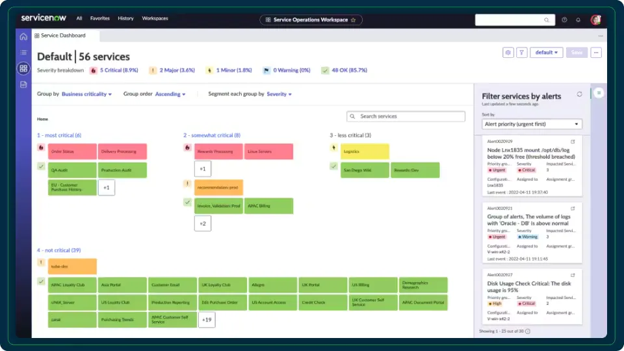624x351 pixels.
Task: Open the Alert priority sort dropdown
Action: [532, 124]
